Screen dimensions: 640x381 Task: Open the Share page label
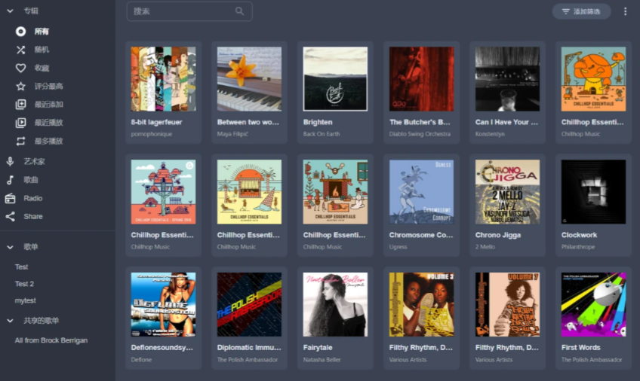click(x=33, y=216)
